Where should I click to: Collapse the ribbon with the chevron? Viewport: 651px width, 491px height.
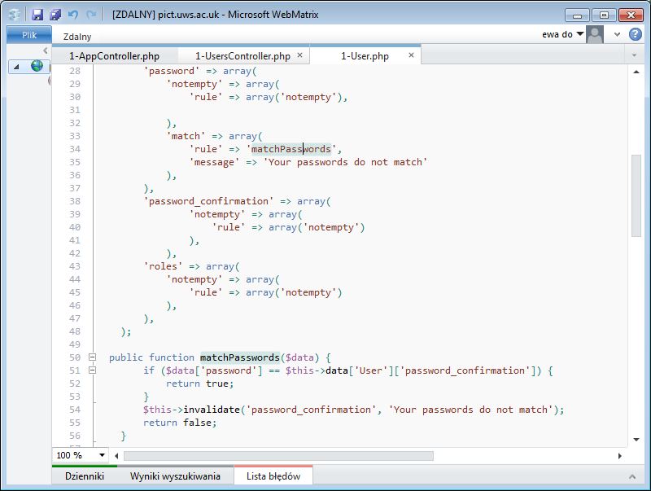coord(618,35)
